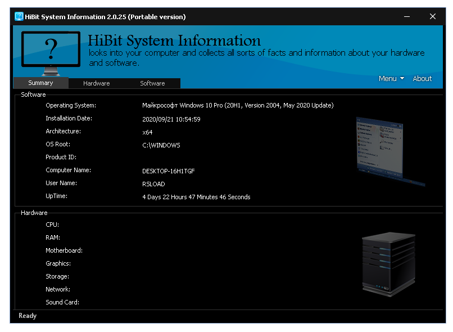
Task: Click the HiBit icon in the title bar
Action: pos(20,16)
